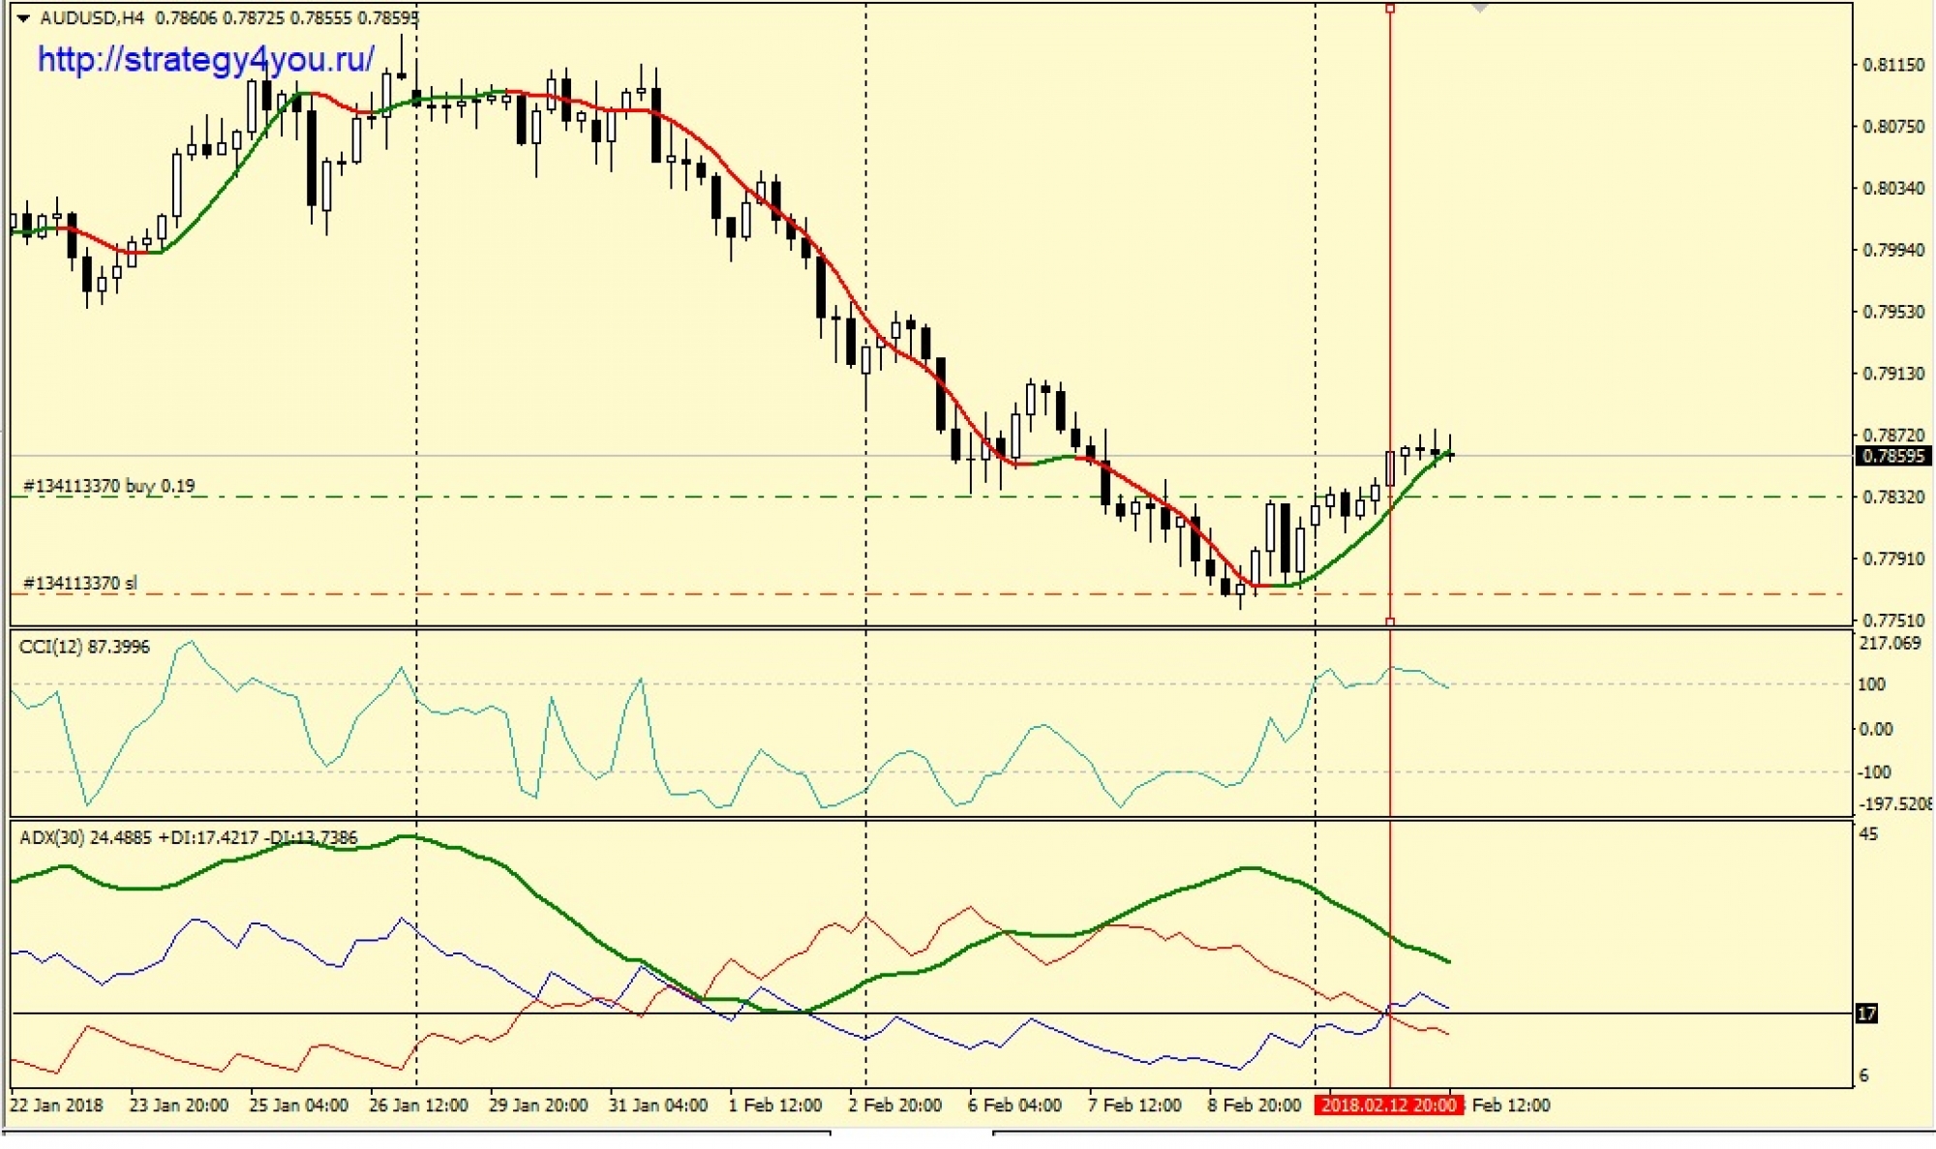Open the strategy4you.ru link
Image resolution: width=1936 pixels, height=1149 pixels.
[x=205, y=60]
